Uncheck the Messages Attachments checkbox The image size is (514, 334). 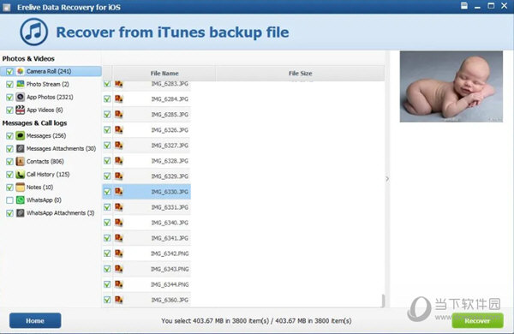9,149
